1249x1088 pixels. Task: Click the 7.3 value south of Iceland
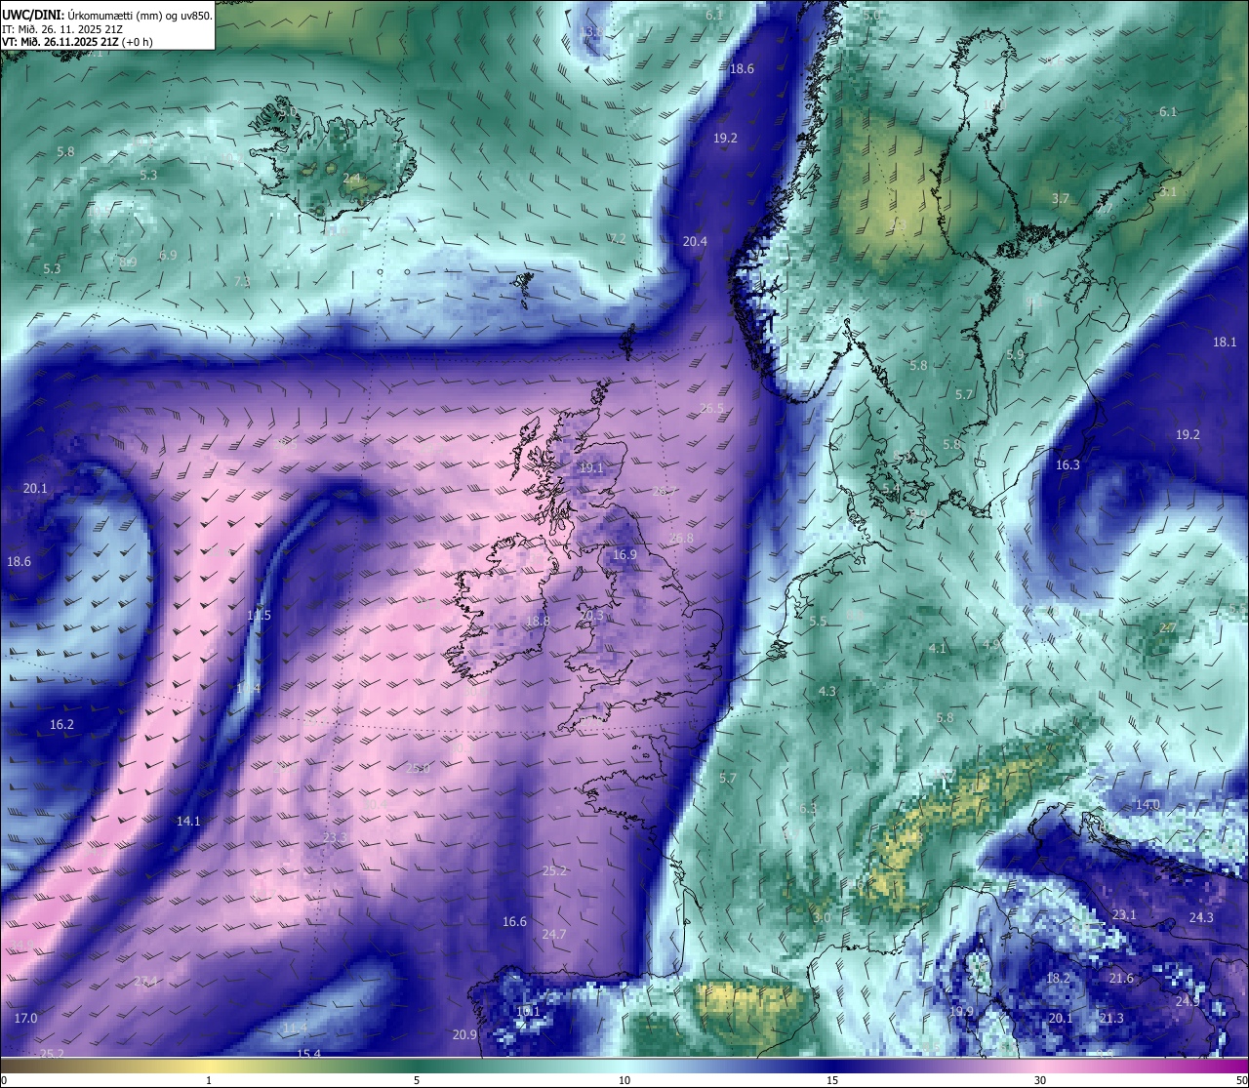click(x=242, y=281)
